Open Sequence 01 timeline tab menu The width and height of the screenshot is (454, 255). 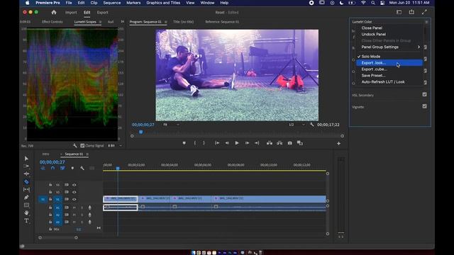click(x=87, y=154)
